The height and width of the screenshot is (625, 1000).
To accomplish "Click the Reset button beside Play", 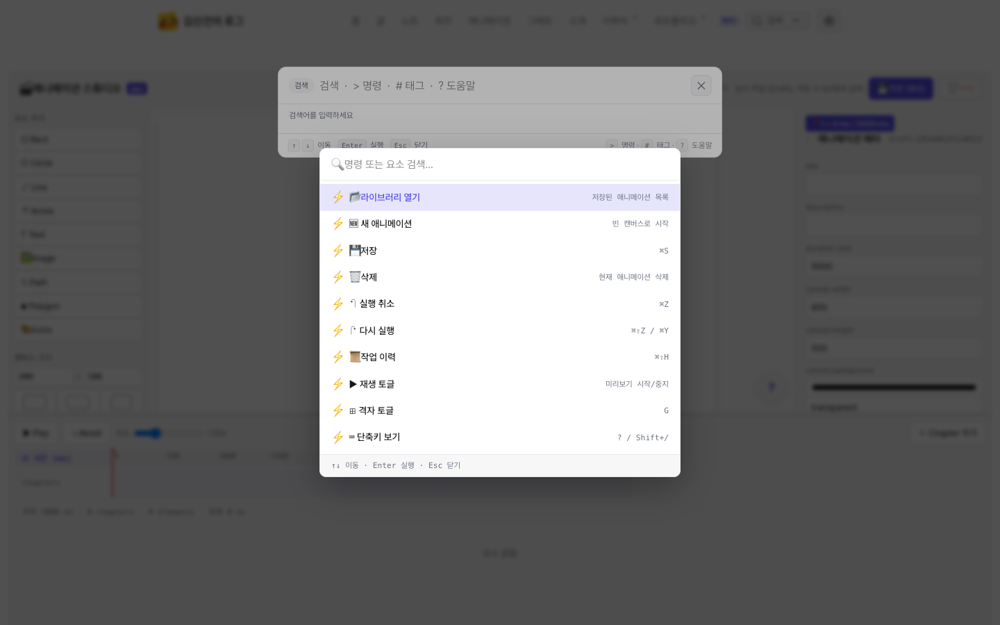I will point(87,433).
